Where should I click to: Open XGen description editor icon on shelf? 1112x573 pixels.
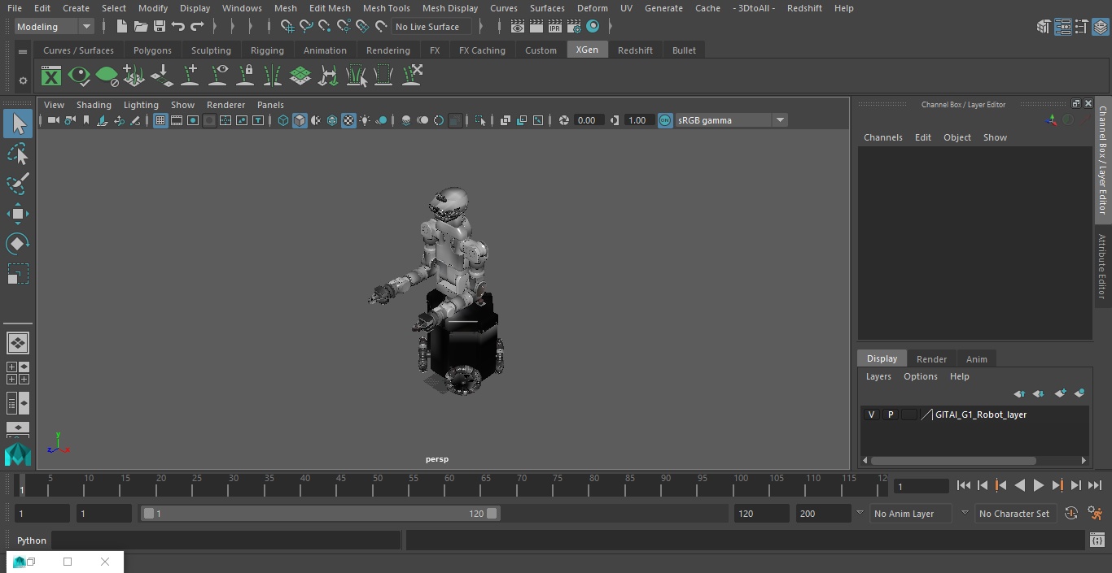[51, 76]
